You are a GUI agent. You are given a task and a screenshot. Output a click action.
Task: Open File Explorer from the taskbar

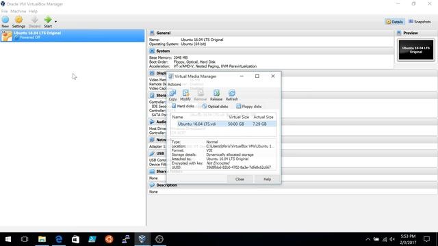click(x=42, y=239)
